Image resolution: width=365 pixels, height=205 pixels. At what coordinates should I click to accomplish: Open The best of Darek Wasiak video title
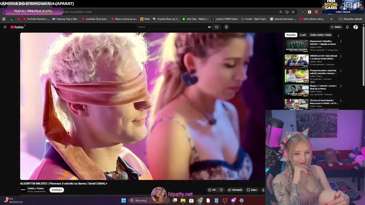(x=324, y=102)
